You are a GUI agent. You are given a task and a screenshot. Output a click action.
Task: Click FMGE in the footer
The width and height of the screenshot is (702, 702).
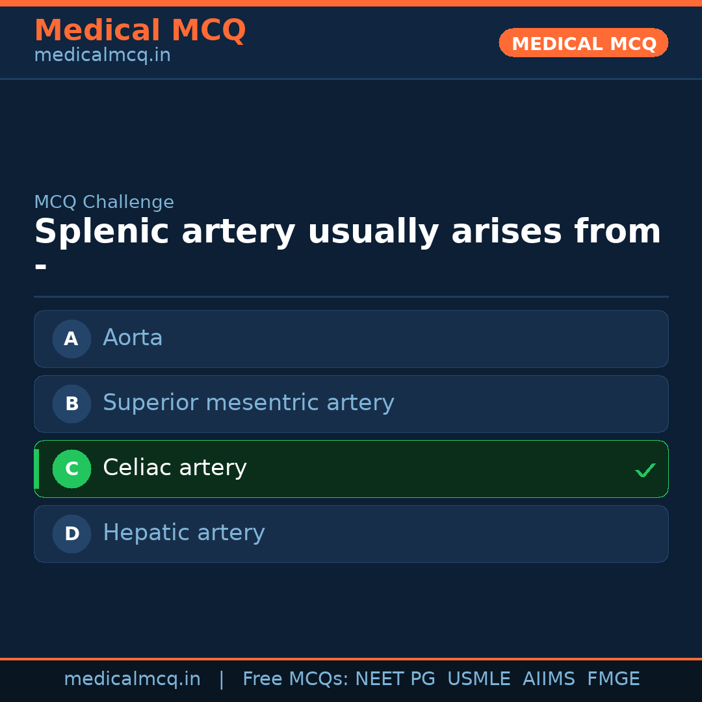click(614, 679)
